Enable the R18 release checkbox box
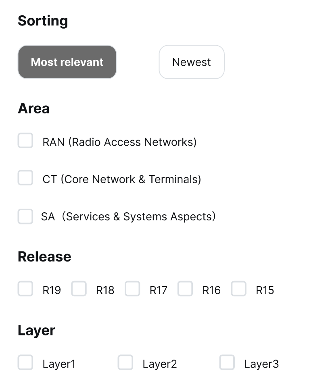 pos(79,289)
